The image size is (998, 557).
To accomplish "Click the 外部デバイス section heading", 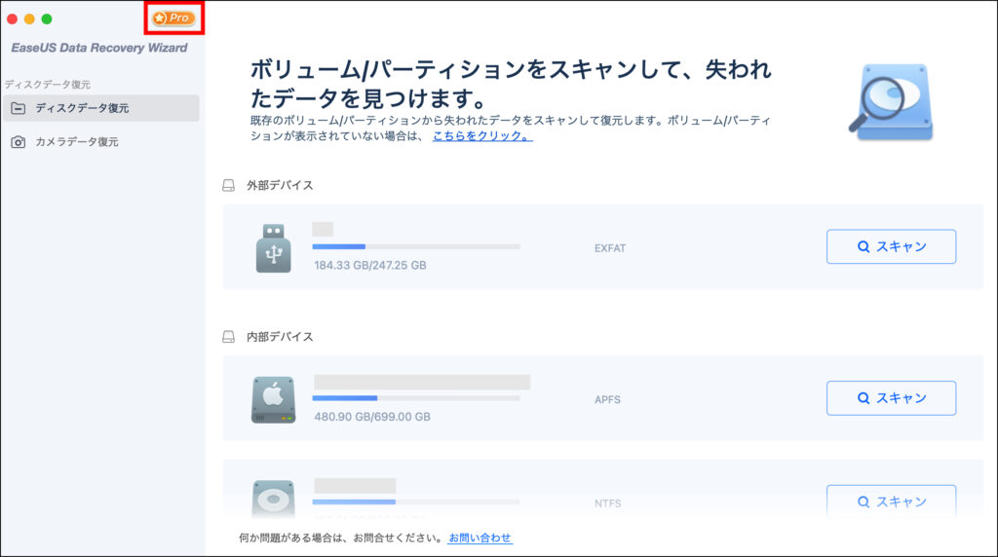I will point(280,185).
